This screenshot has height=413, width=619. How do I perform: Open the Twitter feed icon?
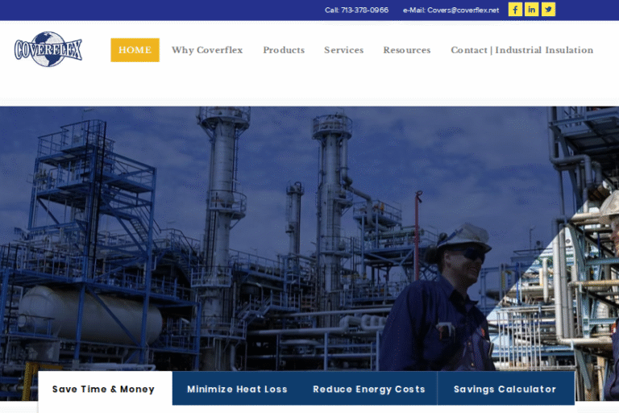coord(548,10)
